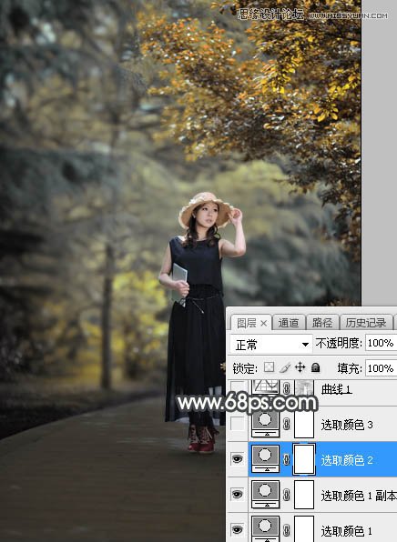Show the hidden 选取颜色 3 layer
Image resolution: width=397 pixels, height=542 pixels.
coord(238,424)
